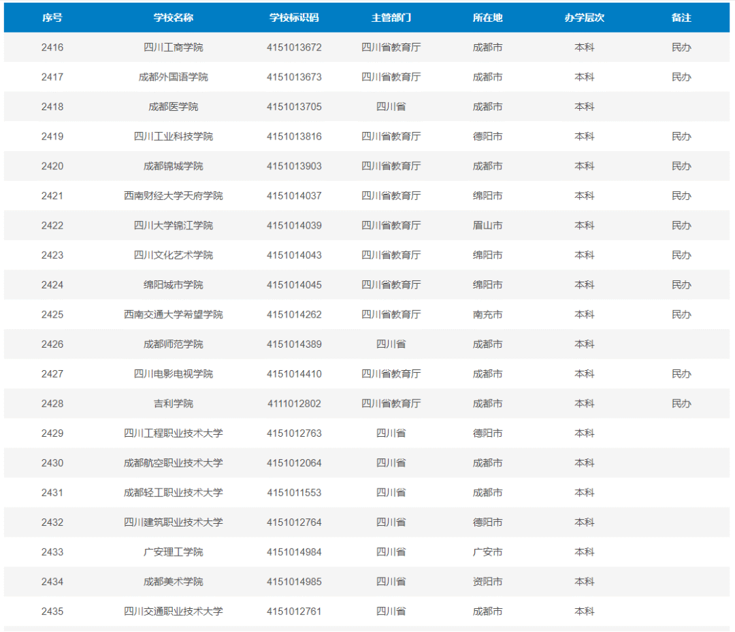Click school code 4111012802
Screen dimensions: 735x632
tap(295, 403)
